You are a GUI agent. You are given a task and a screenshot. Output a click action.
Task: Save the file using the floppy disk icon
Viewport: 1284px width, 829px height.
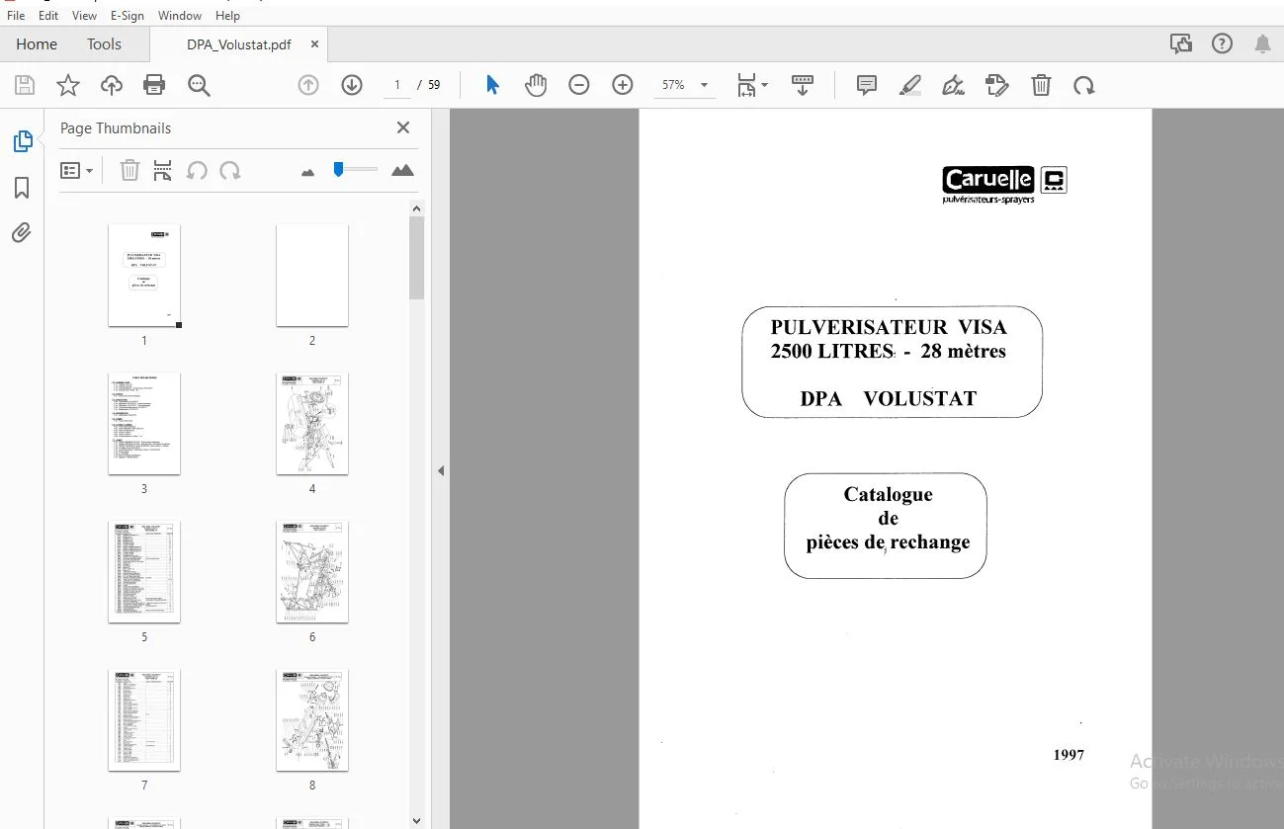(25, 85)
